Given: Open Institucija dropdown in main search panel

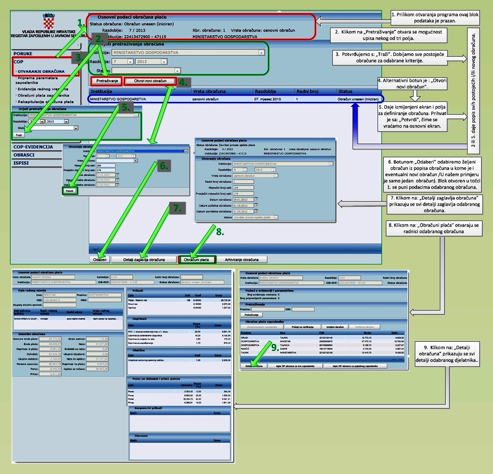Looking at the screenshot, I should 261,53.
